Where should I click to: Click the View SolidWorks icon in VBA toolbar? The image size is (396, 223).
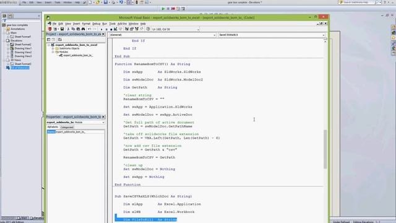[x=49, y=29]
